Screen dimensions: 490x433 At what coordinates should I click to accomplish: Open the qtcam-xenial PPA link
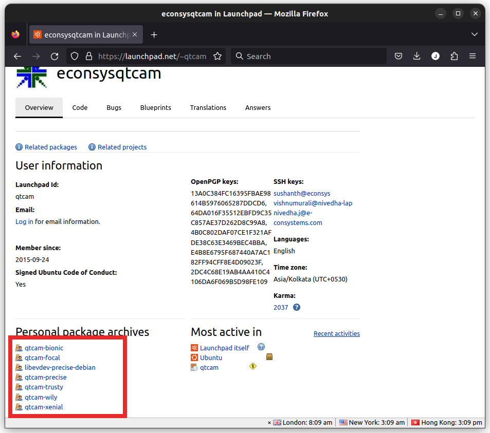[x=44, y=407]
